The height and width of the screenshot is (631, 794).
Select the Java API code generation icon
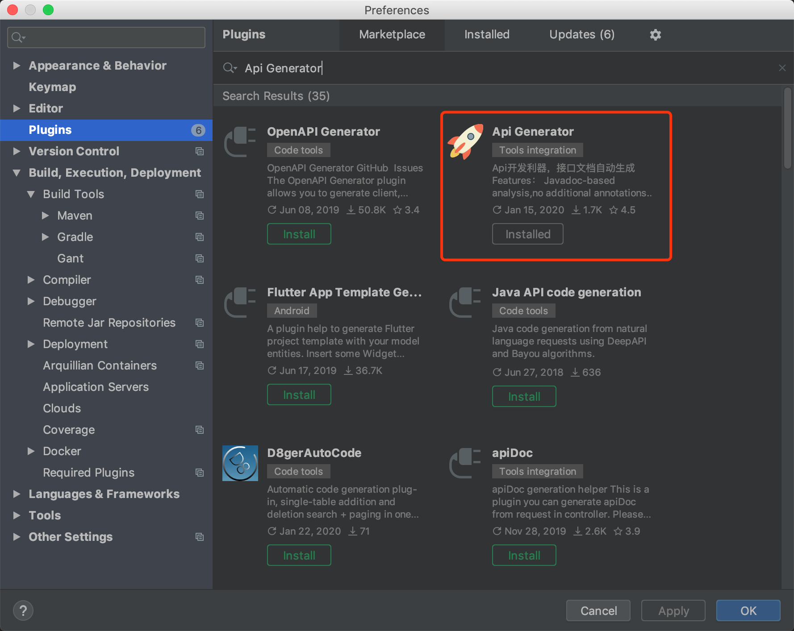click(x=465, y=302)
